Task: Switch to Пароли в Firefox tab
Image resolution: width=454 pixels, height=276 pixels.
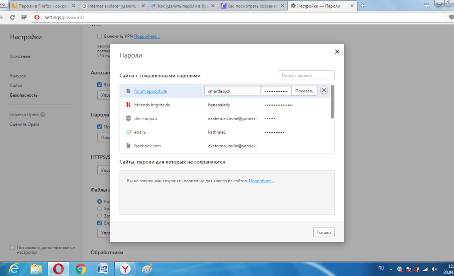Action: (x=43, y=6)
